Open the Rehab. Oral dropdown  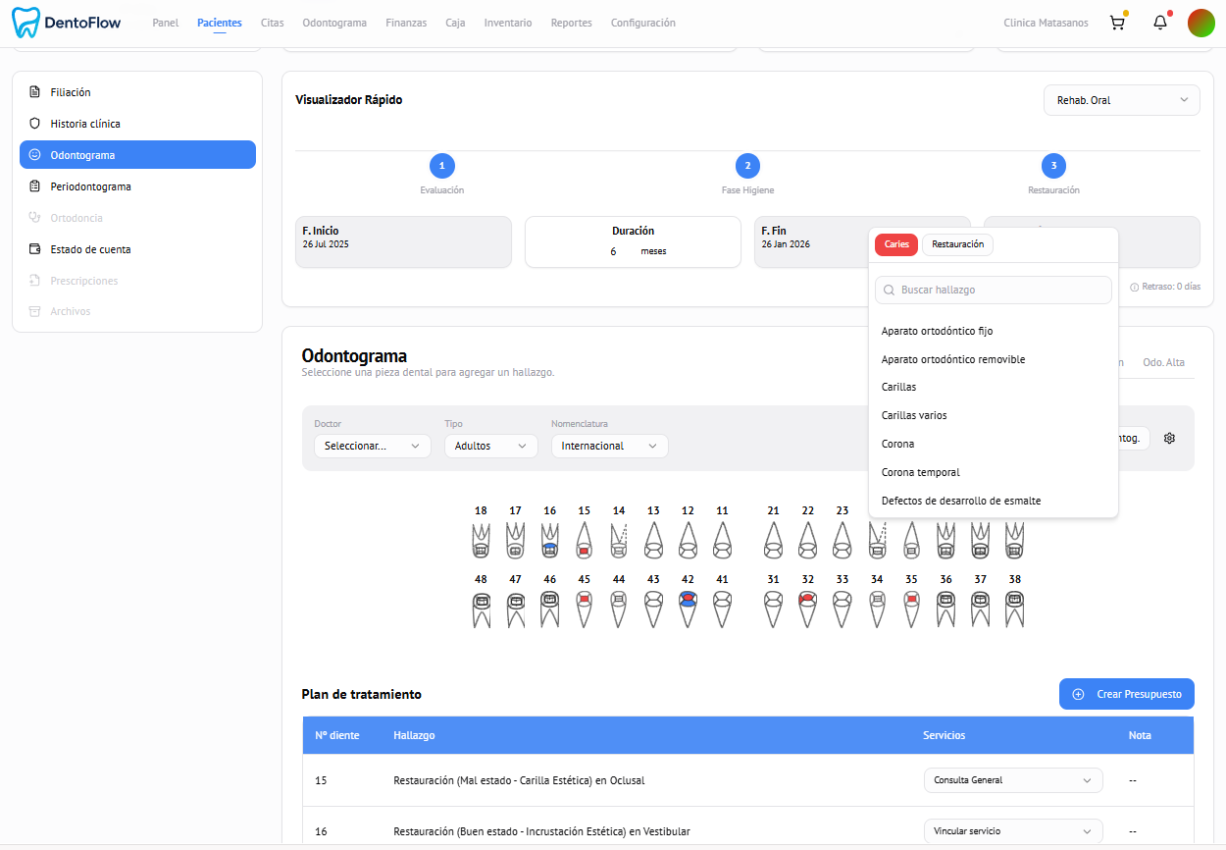coord(1121,99)
